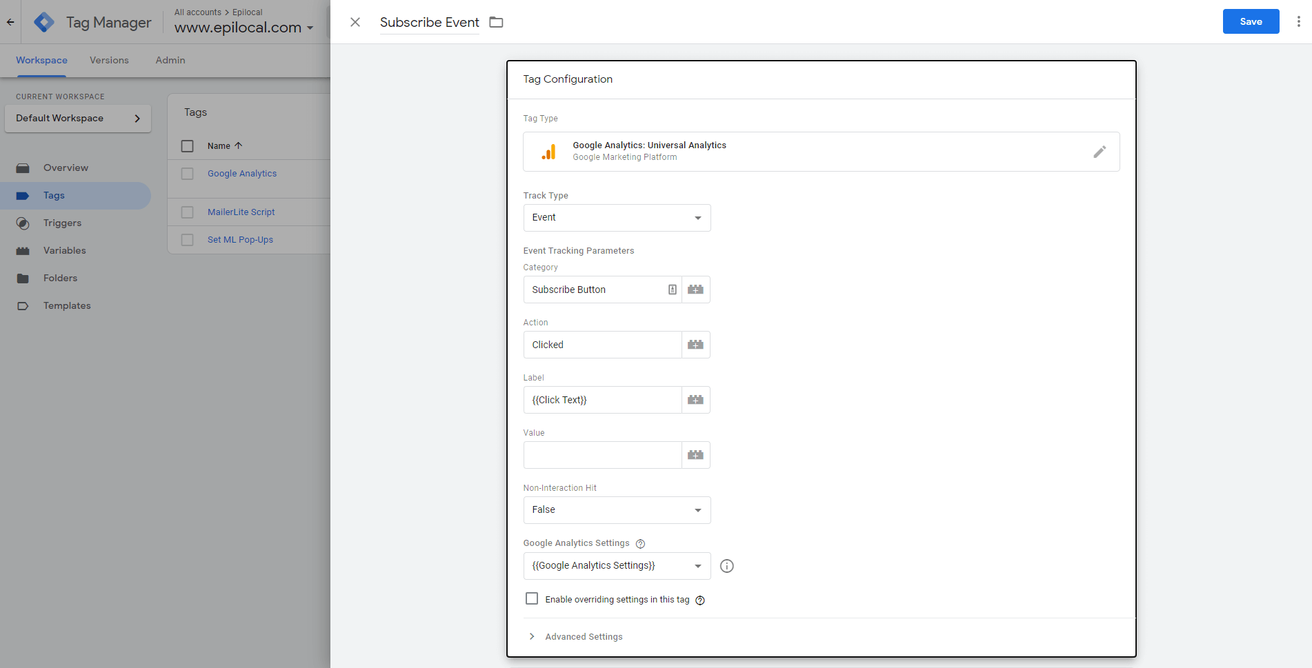The height and width of the screenshot is (668, 1312).
Task: Rename the Subscribe Event tag title
Action: click(x=429, y=22)
